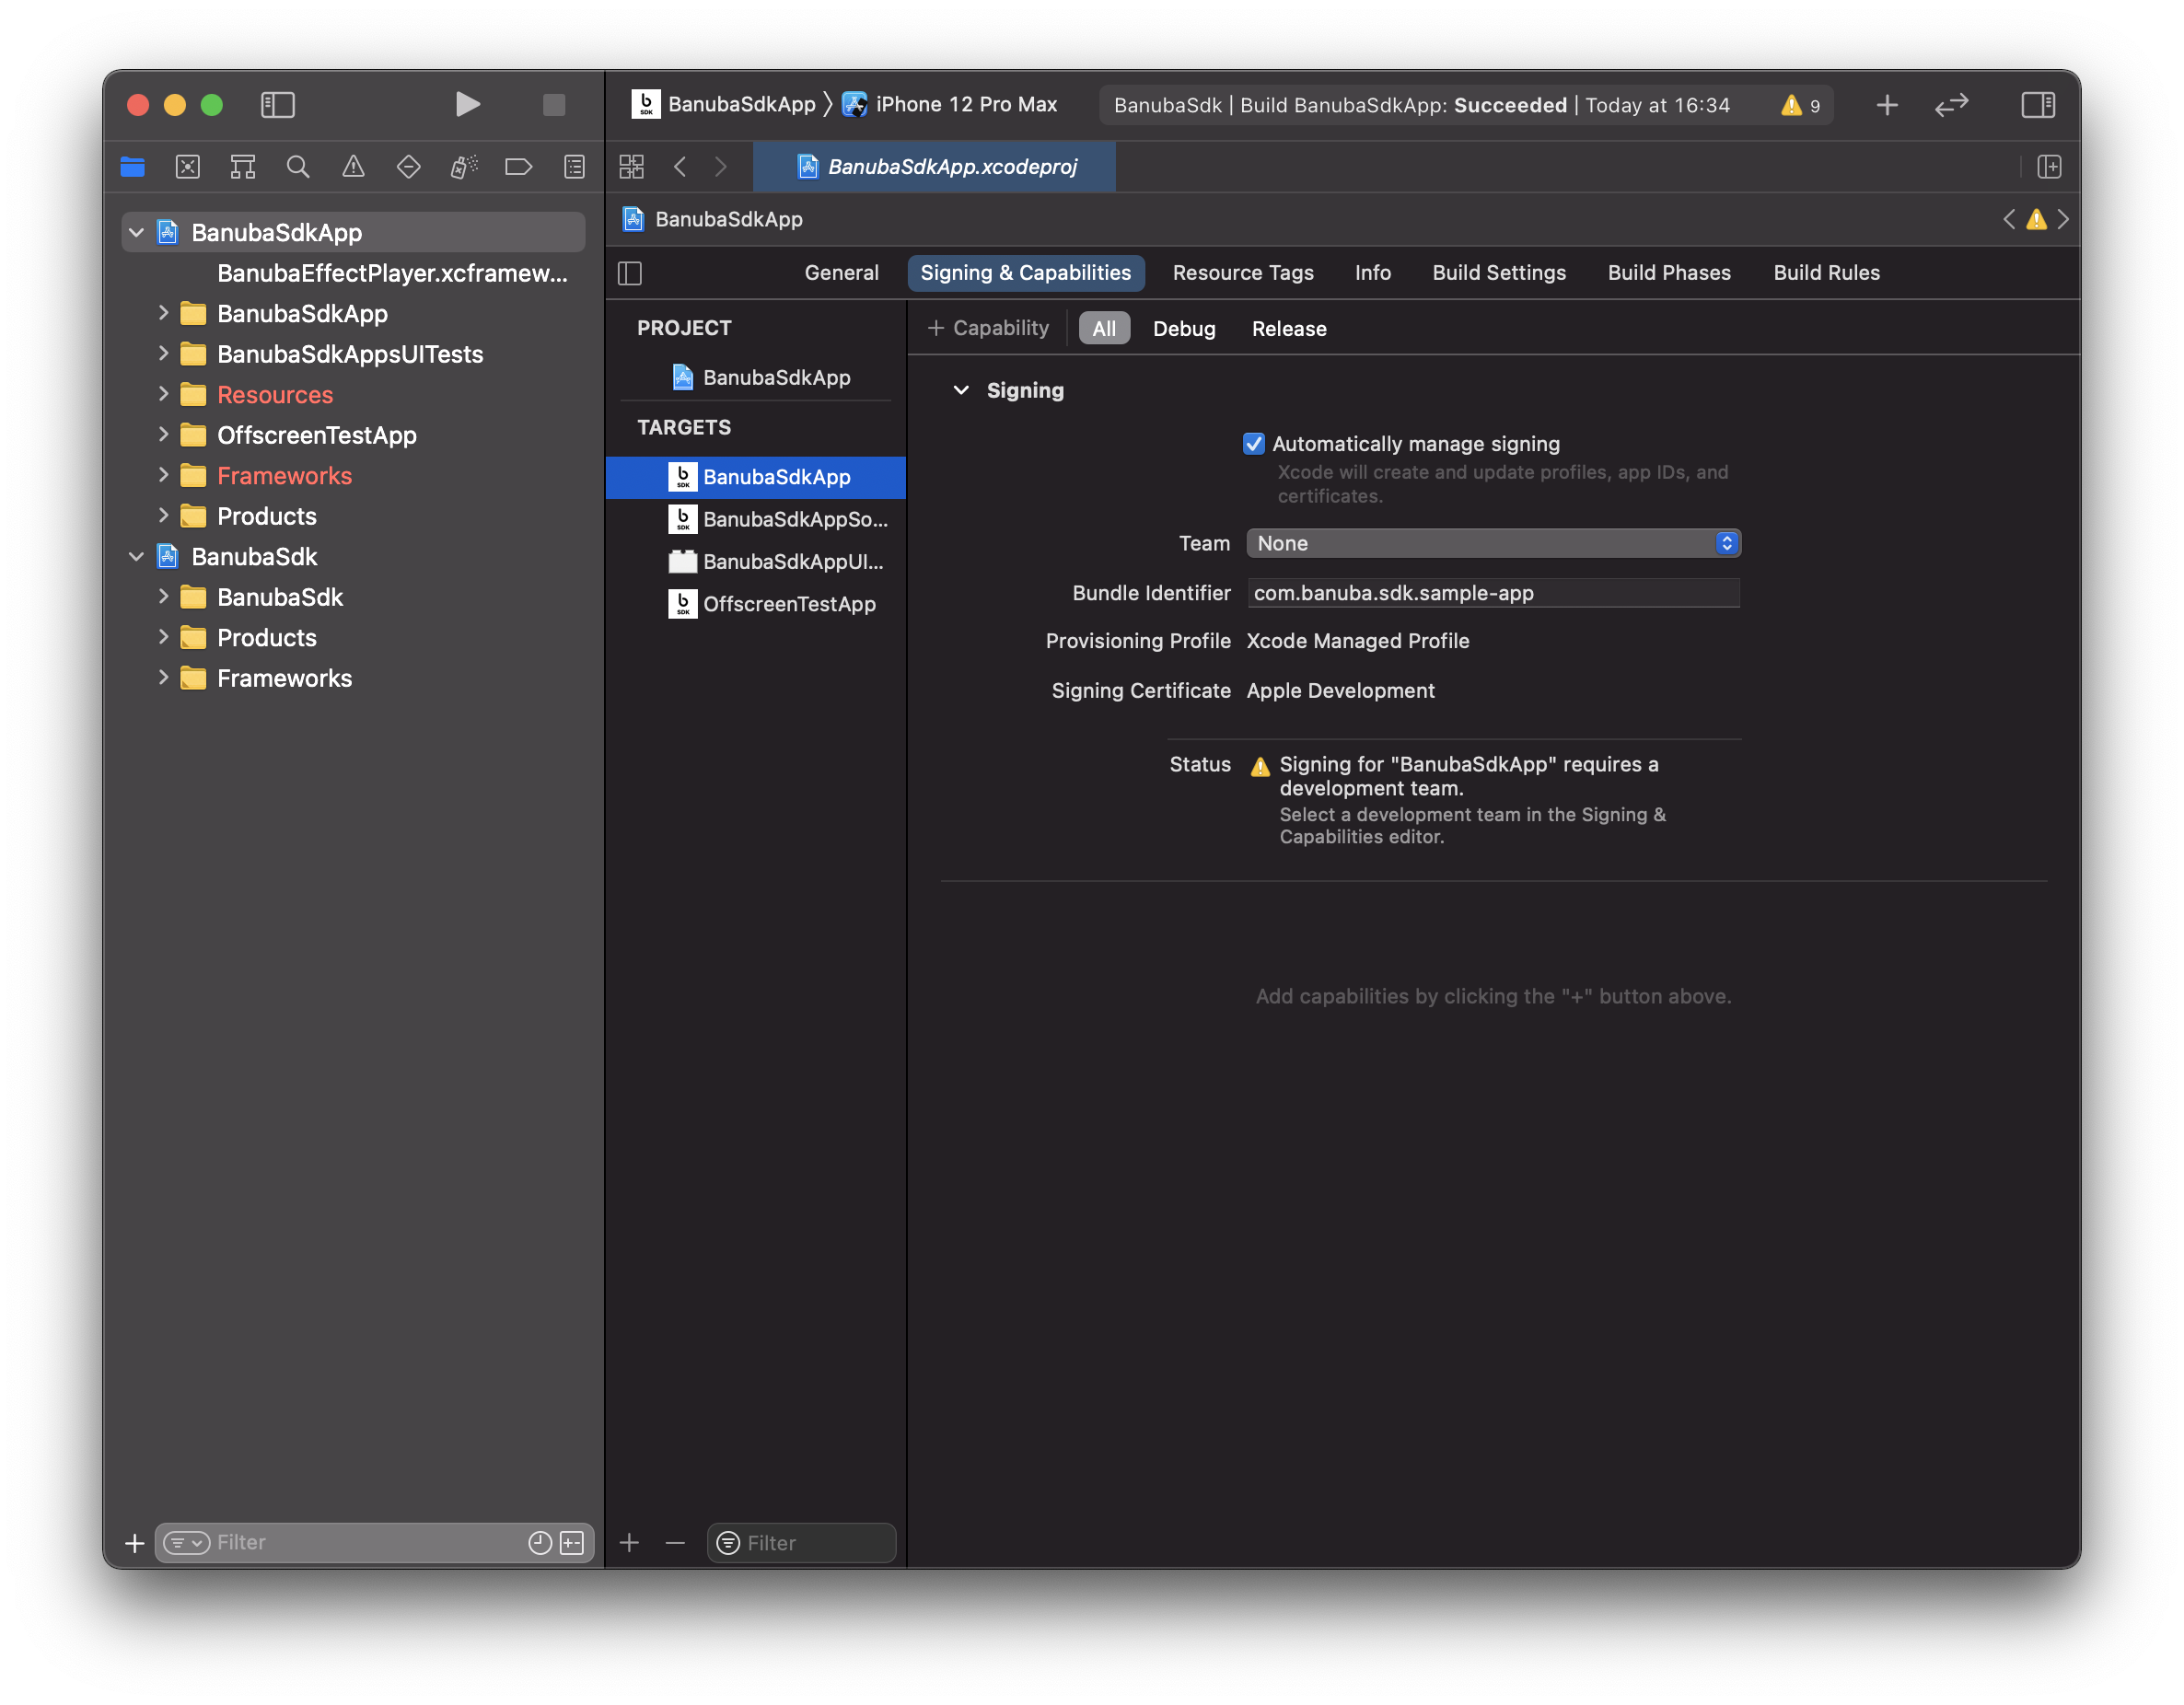Image resolution: width=2184 pixels, height=1705 pixels.
Task: Choose iPhone 12 Pro Max destination
Action: [x=950, y=104]
